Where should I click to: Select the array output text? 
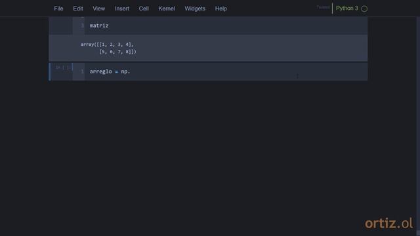(108, 48)
